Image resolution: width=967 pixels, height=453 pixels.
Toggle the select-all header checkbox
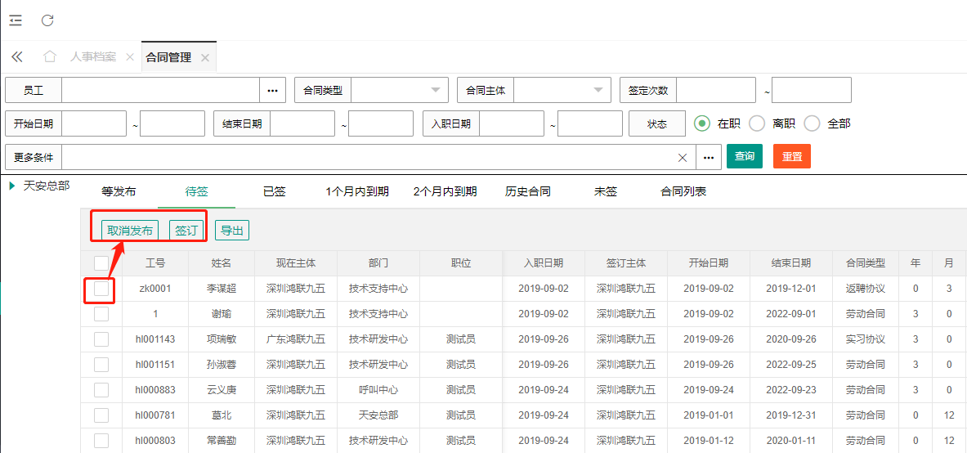101,263
